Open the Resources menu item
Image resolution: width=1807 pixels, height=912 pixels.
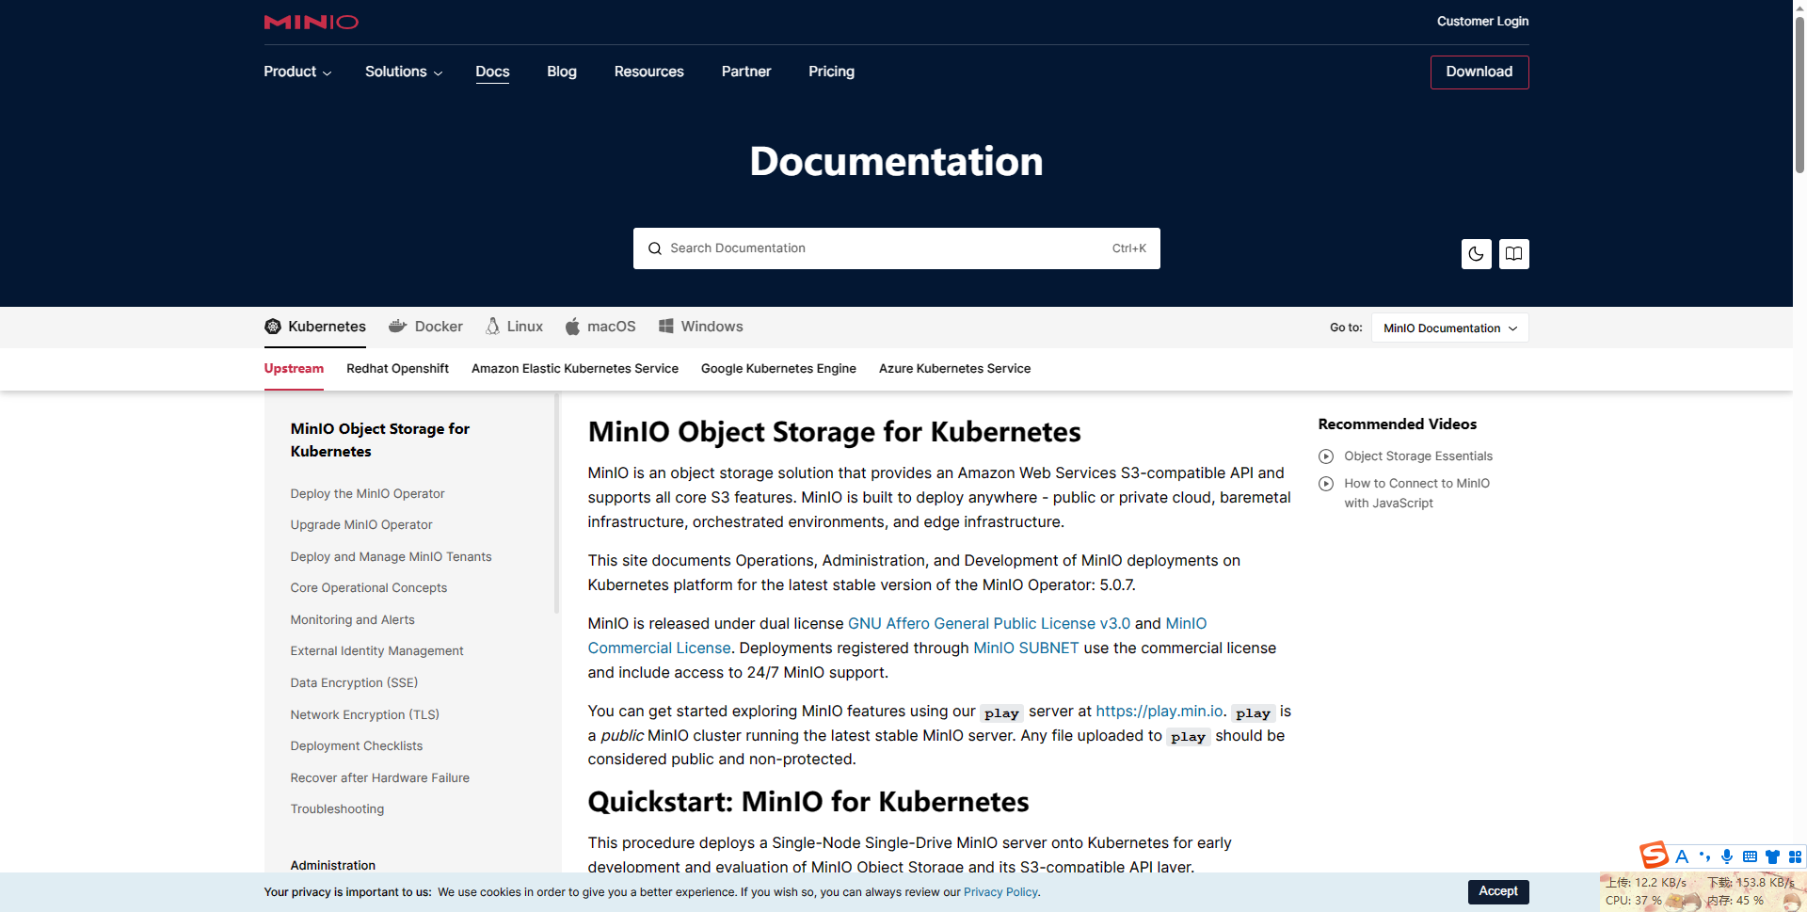click(x=648, y=72)
